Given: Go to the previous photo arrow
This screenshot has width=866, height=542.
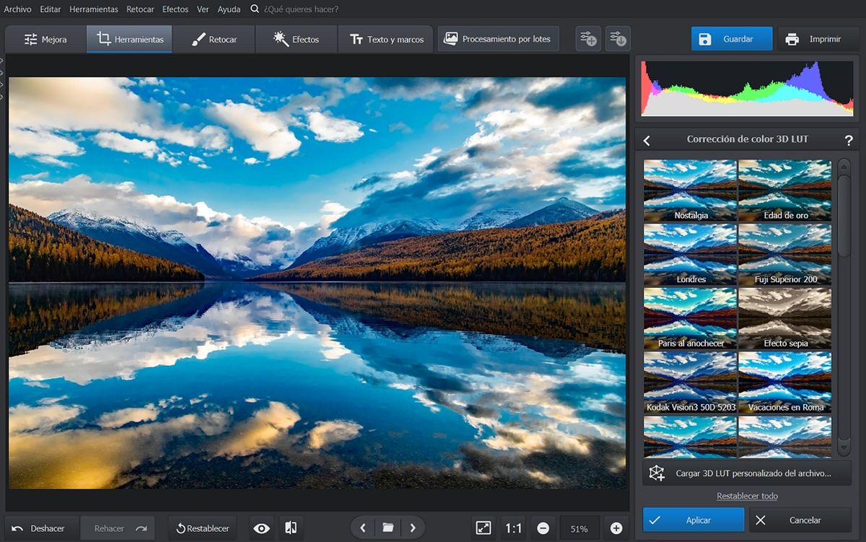Looking at the screenshot, I should coord(363,528).
